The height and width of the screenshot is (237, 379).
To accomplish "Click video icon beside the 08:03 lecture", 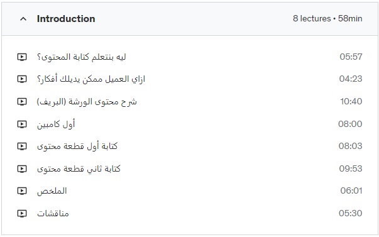I will pyautogui.click(x=22, y=146).
